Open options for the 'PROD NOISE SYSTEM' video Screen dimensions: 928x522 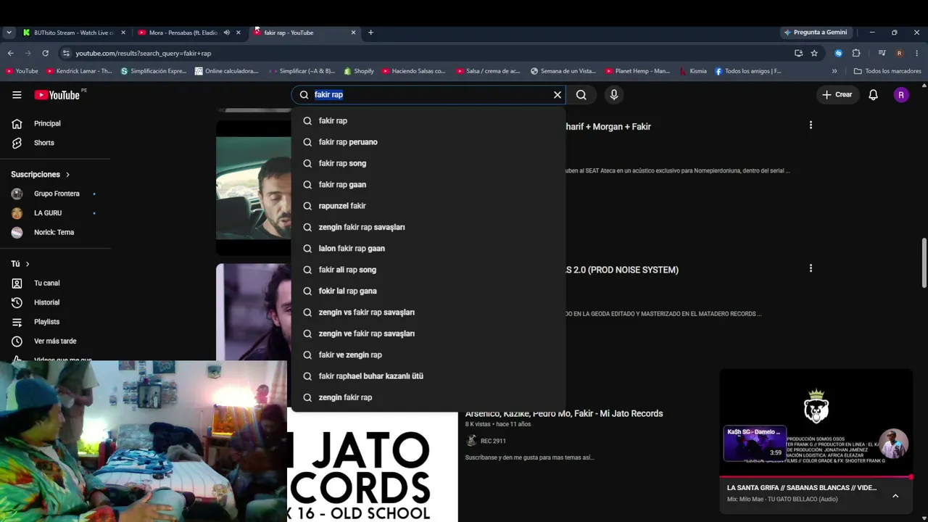[x=811, y=268]
